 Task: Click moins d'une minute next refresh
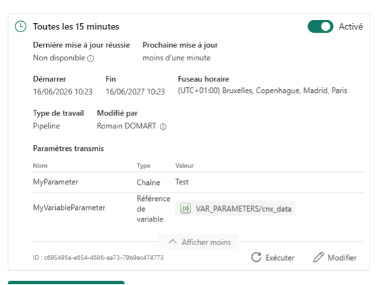(176, 58)
